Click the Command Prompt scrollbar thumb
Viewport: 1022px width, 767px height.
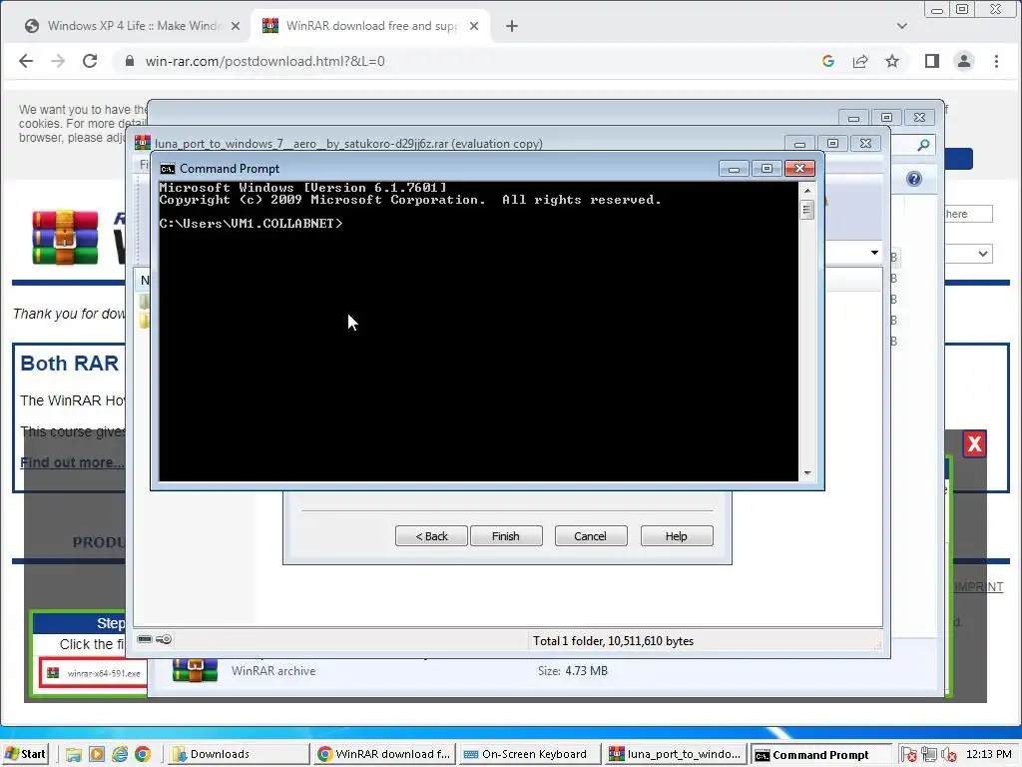coord(807,210)
